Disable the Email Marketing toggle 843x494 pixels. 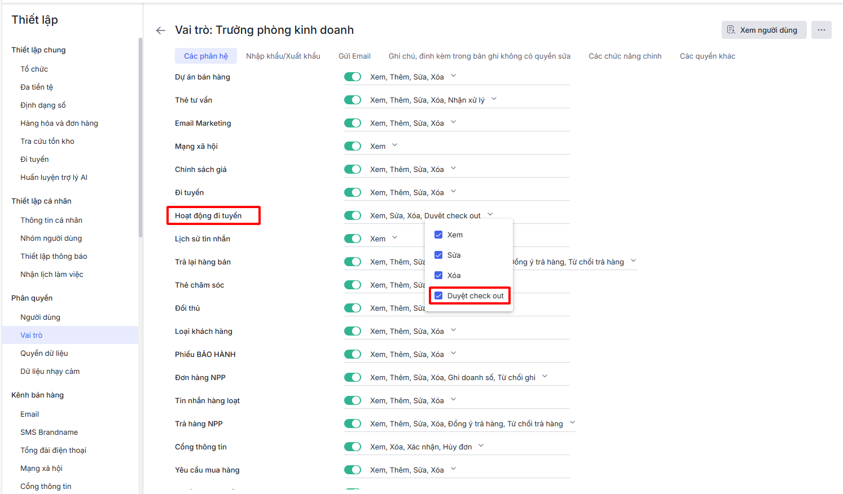pos(353,123)
